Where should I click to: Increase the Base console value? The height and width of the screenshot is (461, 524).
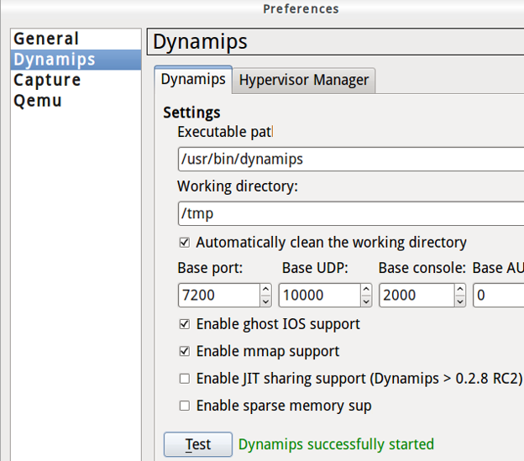pos(460,290)
